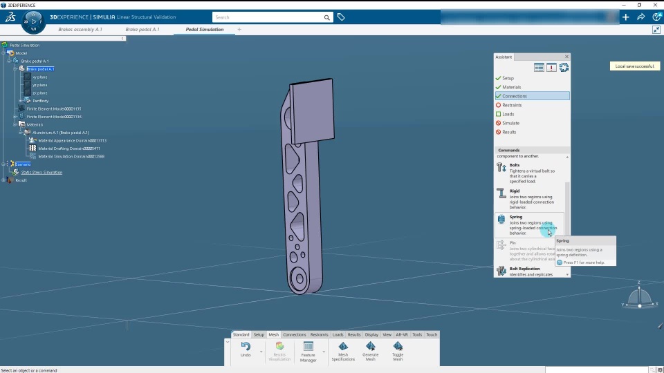
Task: Collapse the tree panel with chevron
Action: pos(123,39)
